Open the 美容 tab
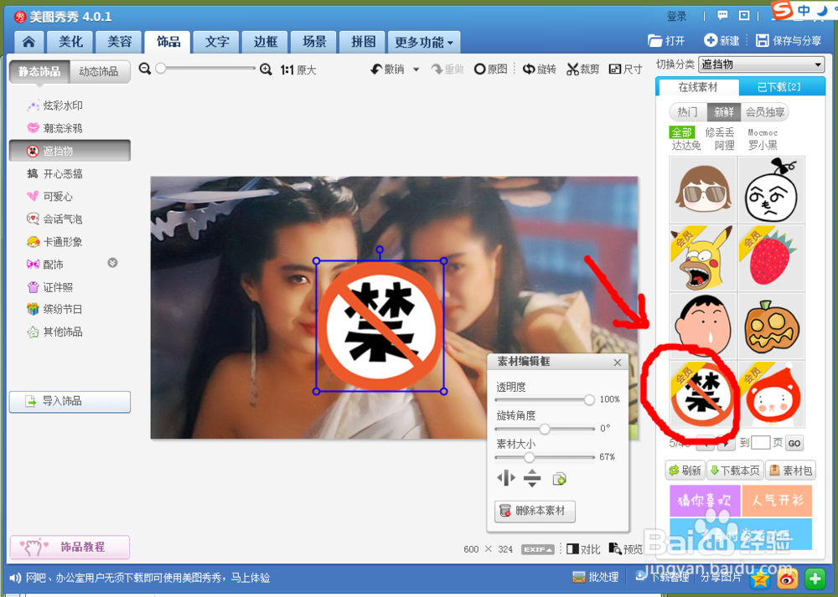838x597 pixels. pos(119,42)
